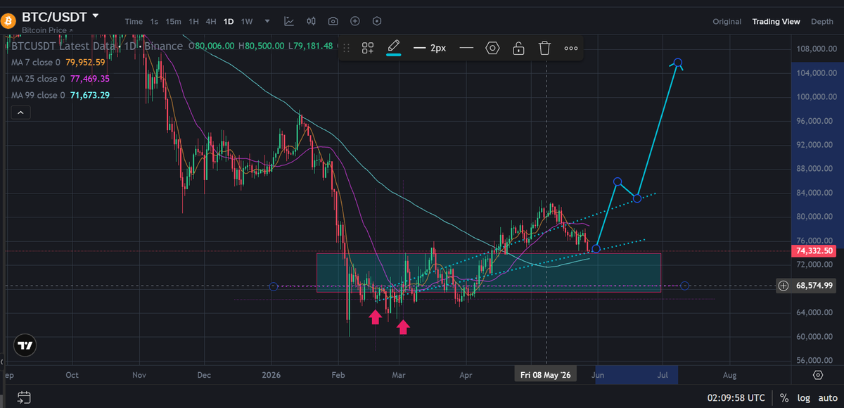Grab the drawing toolbar drag handle
The width and height of the screenshot is (844, 408).
pyautogui.click(x=346, y=48)
